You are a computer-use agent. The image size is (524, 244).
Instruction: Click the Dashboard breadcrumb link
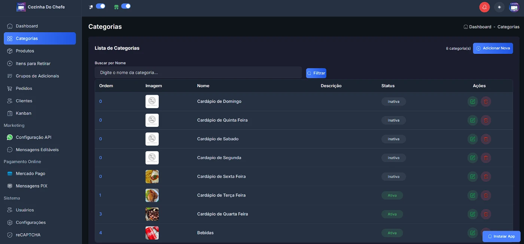(x=480, y=27)
